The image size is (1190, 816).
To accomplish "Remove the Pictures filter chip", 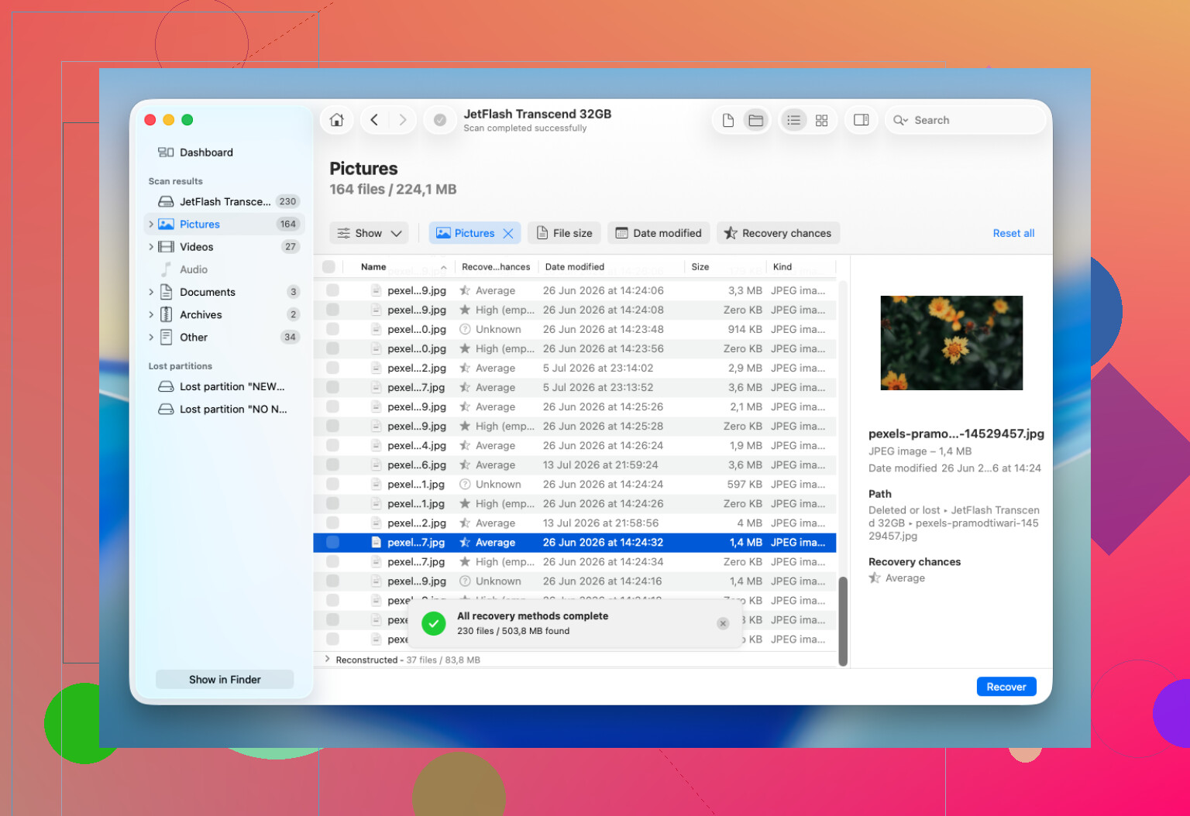I will click(x=508, y=233).
